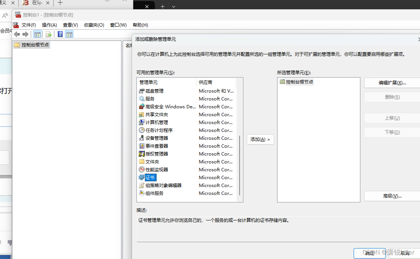Click the Export List toolbar icon
This screenshot has width=420, height=259.
48,34
